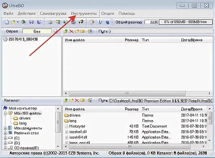This screenshot has width=215, height=158.
Task: Open the Инструменты menu
Action: point(84,13)
